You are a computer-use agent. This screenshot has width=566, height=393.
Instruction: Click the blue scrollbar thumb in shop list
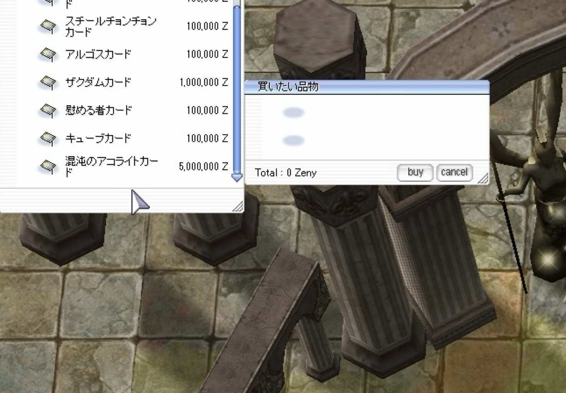(237, 88)
